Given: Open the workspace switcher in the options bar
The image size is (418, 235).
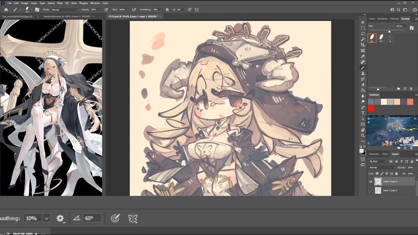Looking at the screenshot, I should (406, 10).
